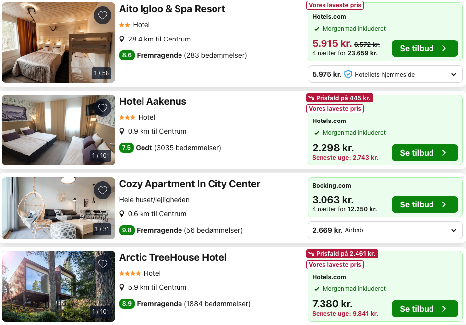Screen dimensions: 466x325
Task: Toggle heart on Hotel Aakenus photo
Action: (x=103, y=108)
